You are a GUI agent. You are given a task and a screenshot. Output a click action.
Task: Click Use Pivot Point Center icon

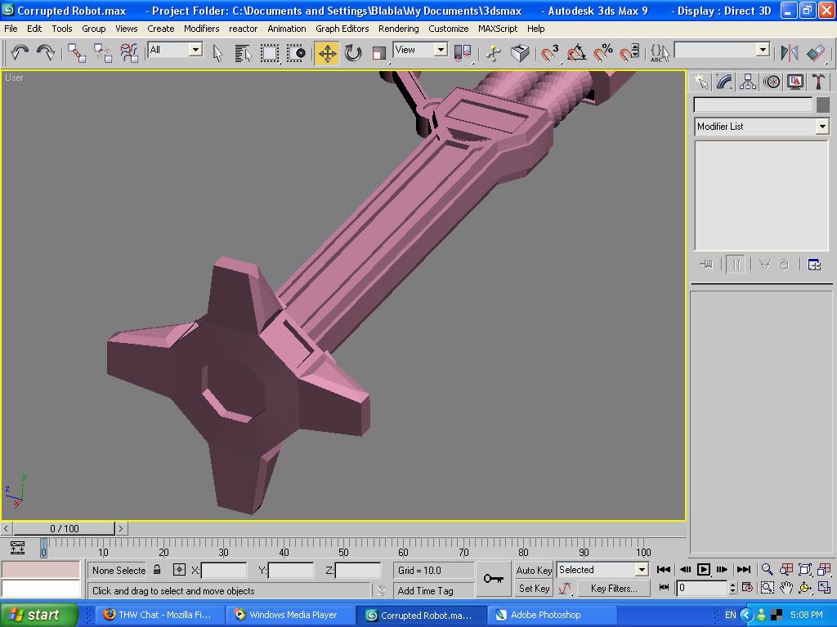tap(463, 53)
